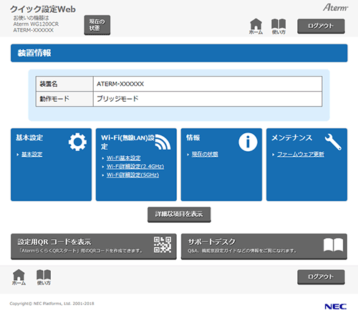The image size is (358, 323).
Task: Click the open book icon on サポートデスク banner
Action: tap(334, 245)
